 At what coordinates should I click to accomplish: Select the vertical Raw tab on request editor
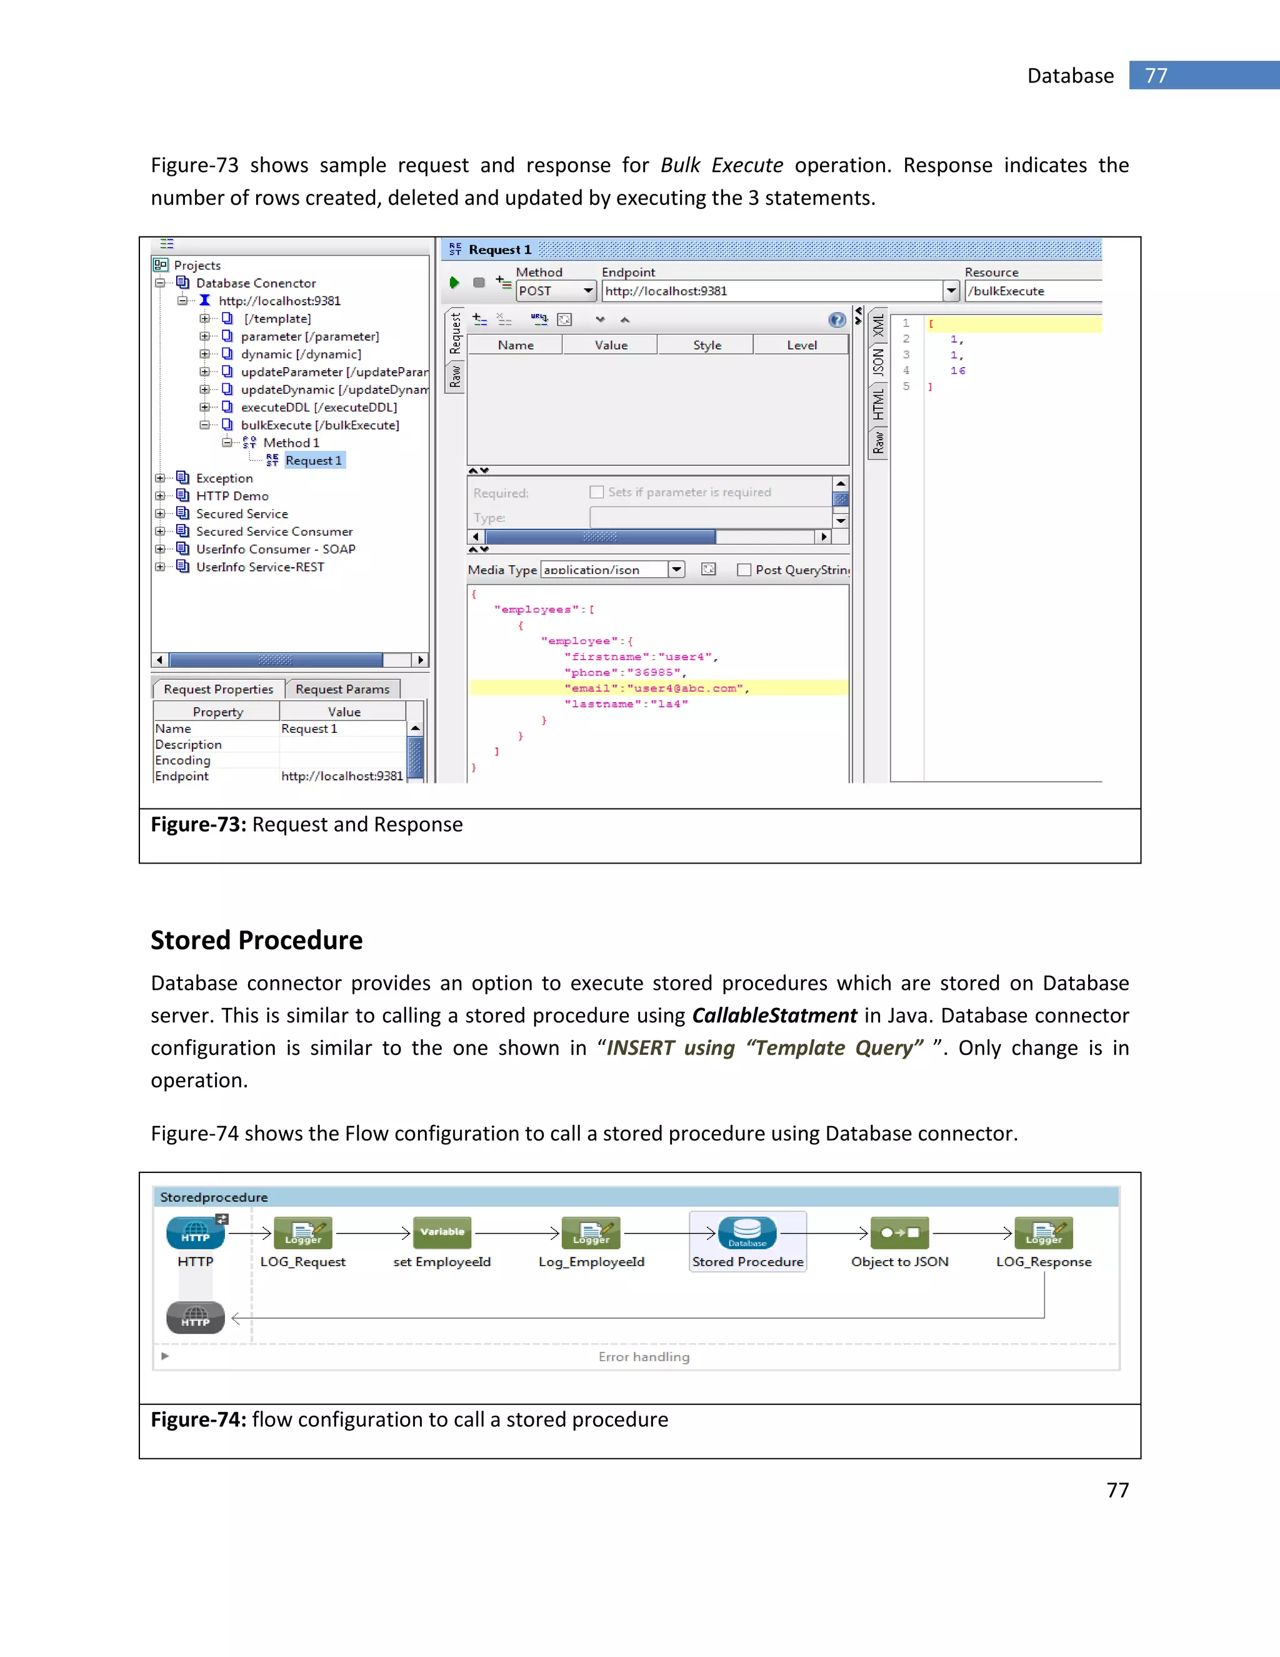455,376
